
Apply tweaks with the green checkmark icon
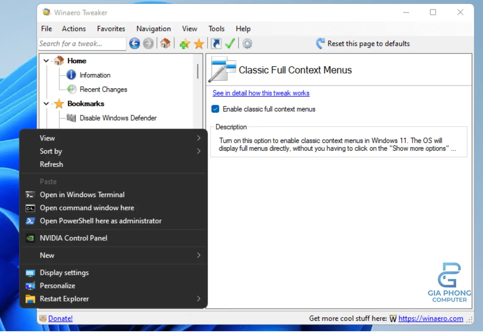click(x=230, y=43)
